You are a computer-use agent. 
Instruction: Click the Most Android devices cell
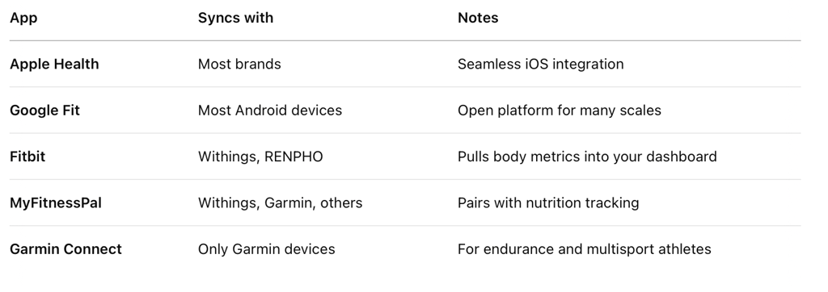click(270, 111)
